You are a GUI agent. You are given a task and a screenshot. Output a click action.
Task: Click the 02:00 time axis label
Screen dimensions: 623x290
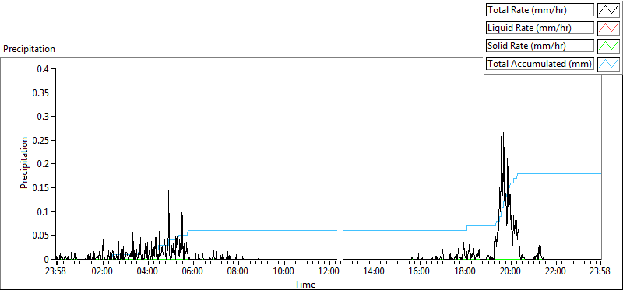pyautogui.click(x=102, y=272)
